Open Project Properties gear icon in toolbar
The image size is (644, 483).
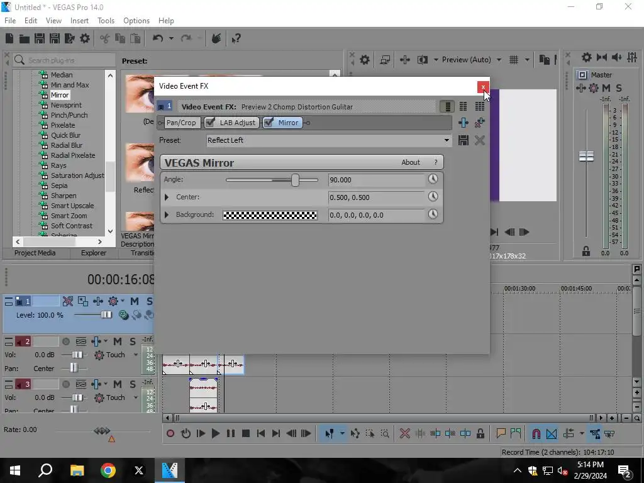(85, 38)
